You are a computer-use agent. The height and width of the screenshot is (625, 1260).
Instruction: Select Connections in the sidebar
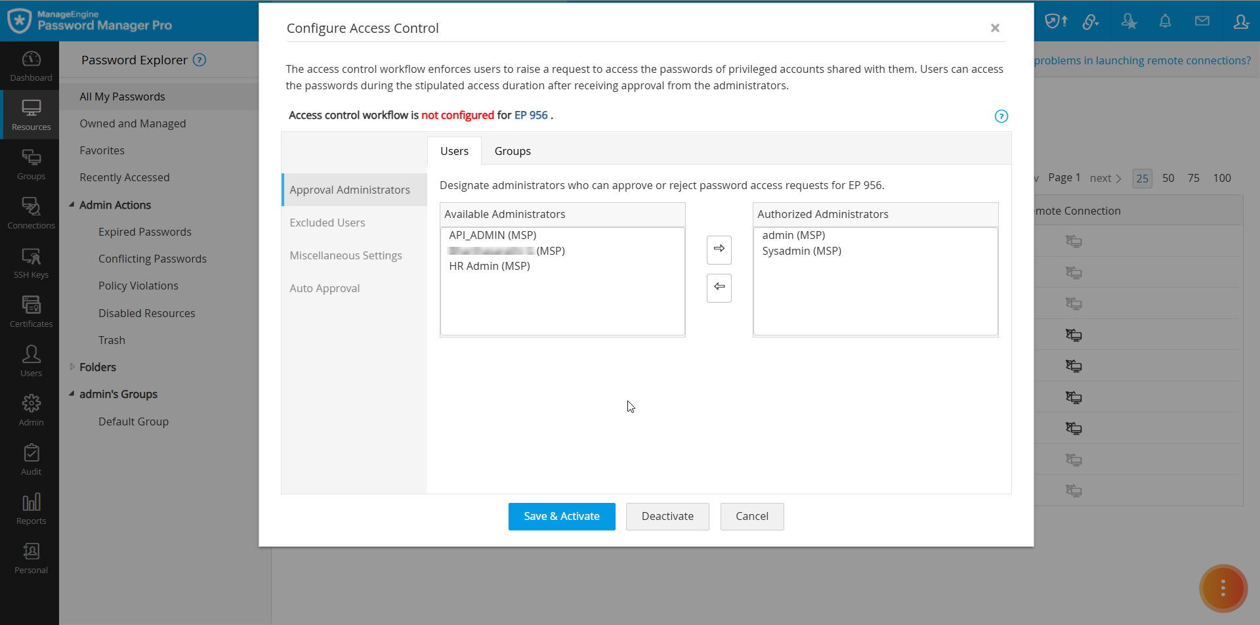pyautogui.click(x=30, y=213)
